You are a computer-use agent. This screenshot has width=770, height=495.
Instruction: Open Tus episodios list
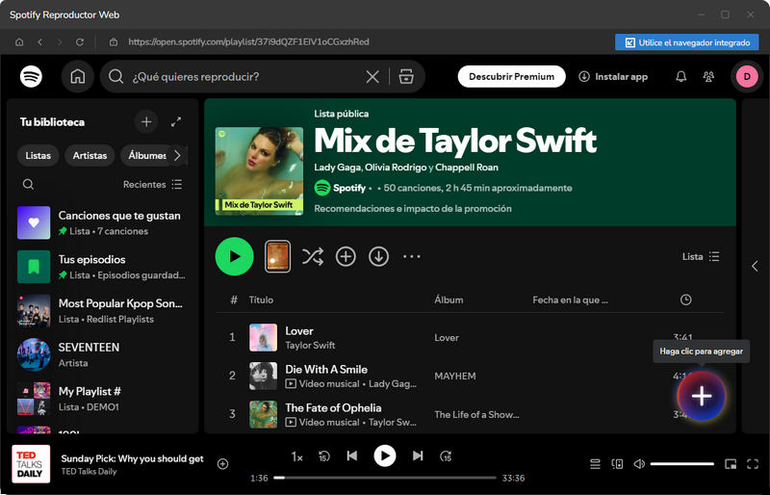(x=102, y=267)
